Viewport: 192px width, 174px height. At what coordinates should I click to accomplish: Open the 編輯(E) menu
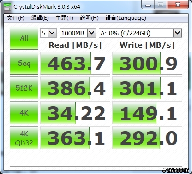pyautogui.click(x=40, y=18)
